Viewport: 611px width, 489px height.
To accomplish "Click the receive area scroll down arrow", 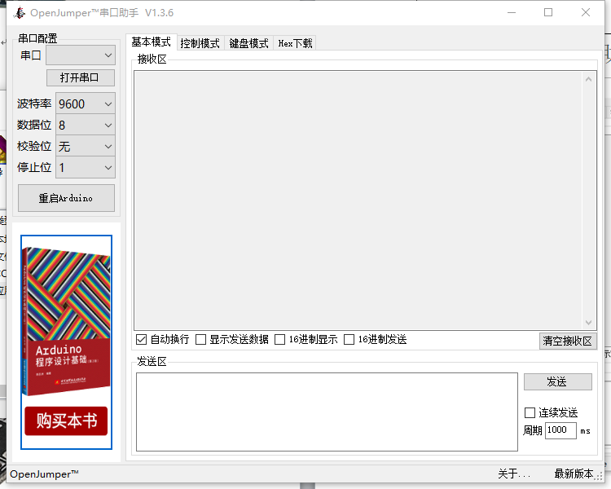I will coord(588,323).
